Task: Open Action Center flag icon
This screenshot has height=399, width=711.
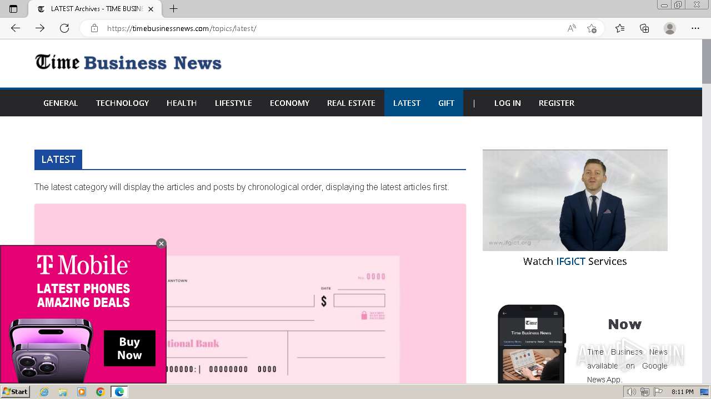Action: point(658,392)
